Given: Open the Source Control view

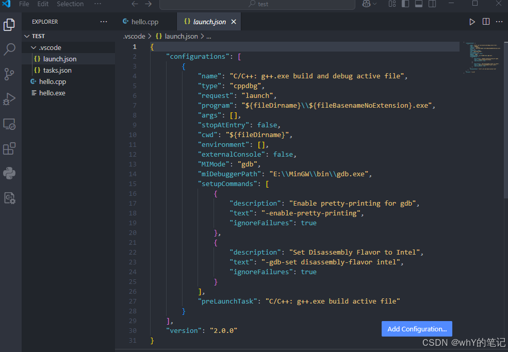Looking at the screenshot, I should pyautogui.click(x=9, y=74).
